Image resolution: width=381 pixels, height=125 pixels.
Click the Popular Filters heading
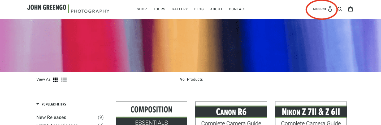click(x=54, y=104)
